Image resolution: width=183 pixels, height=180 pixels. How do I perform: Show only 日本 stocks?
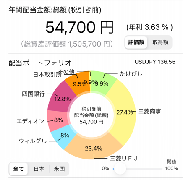[x=39, y=169]
